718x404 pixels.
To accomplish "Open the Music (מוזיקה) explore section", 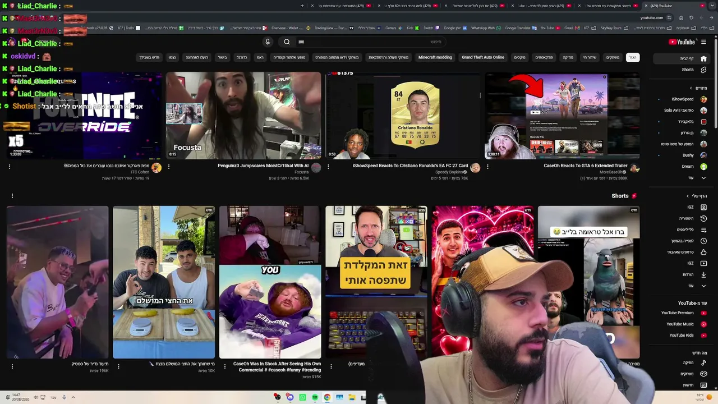I will click(x=683, y=363).
